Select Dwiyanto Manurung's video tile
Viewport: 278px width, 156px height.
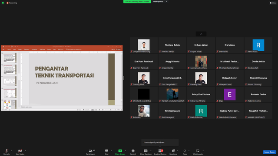click(144, 45)
